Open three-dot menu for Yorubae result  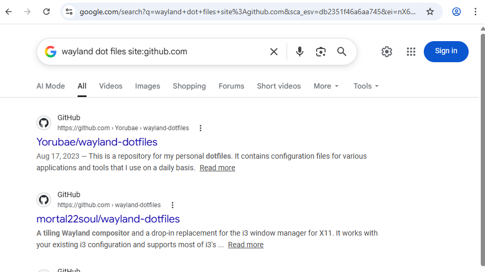201,128
